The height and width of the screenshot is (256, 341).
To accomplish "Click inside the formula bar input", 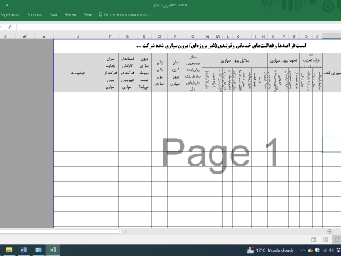I will (178, 27).
